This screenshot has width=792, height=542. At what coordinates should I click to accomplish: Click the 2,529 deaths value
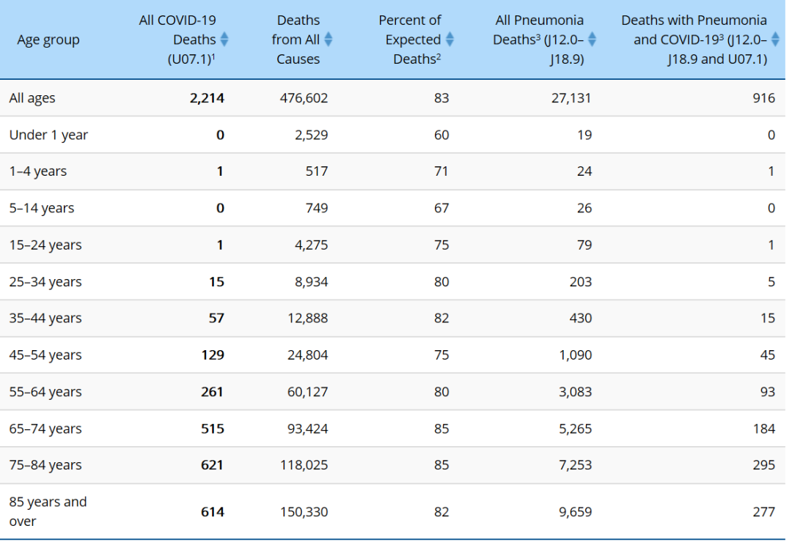312,135
